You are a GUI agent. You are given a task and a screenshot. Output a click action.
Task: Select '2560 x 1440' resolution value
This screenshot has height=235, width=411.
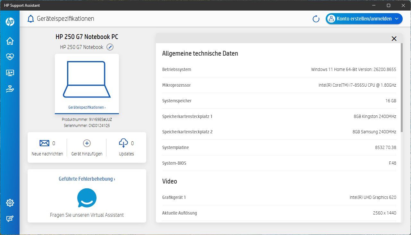tap(384, 213)
